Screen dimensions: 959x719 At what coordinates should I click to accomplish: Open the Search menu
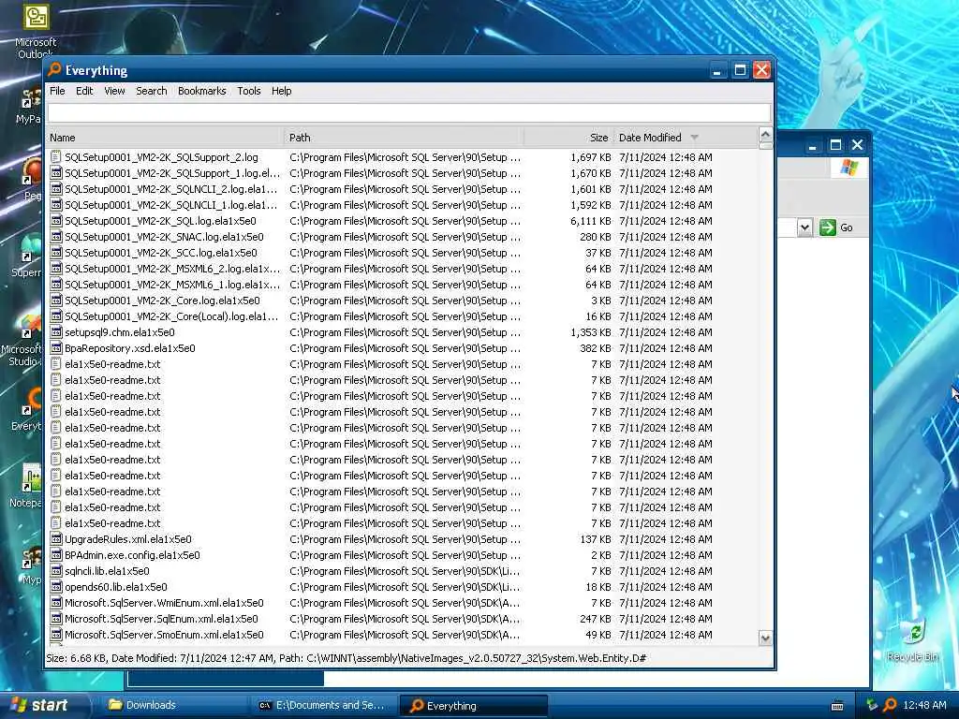tap(151, 91)
